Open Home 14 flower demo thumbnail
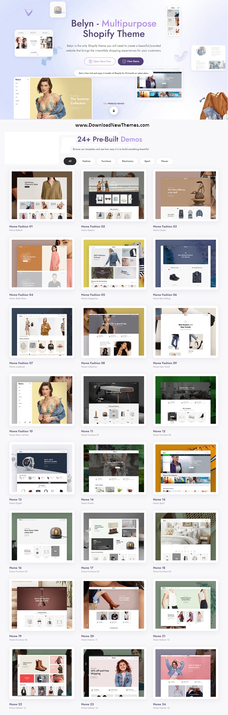The height and width of the screenshot is (715, 228). [x=114, y=468]
